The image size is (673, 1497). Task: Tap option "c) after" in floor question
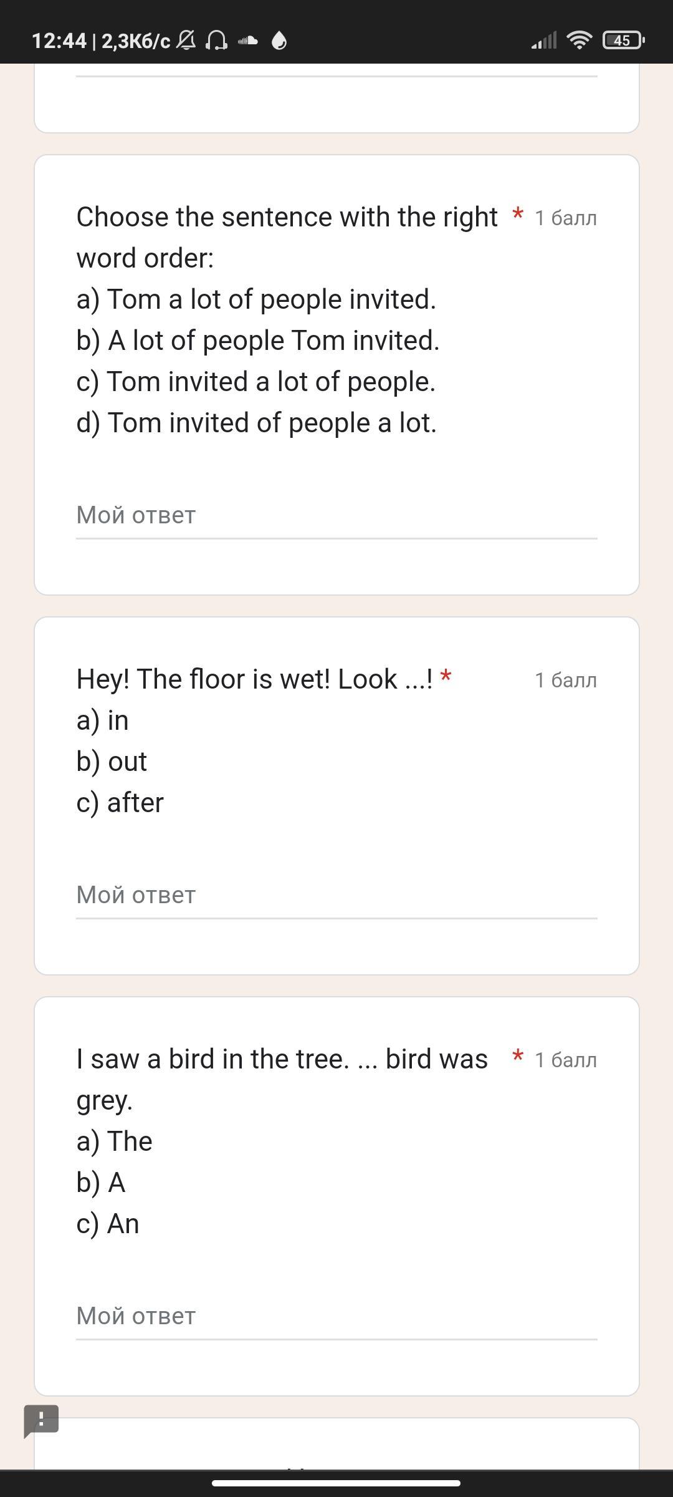[120, 803]
